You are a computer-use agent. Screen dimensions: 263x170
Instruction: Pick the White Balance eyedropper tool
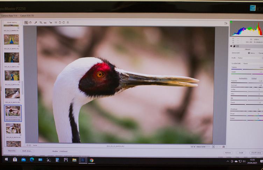[x=36, y=22]
